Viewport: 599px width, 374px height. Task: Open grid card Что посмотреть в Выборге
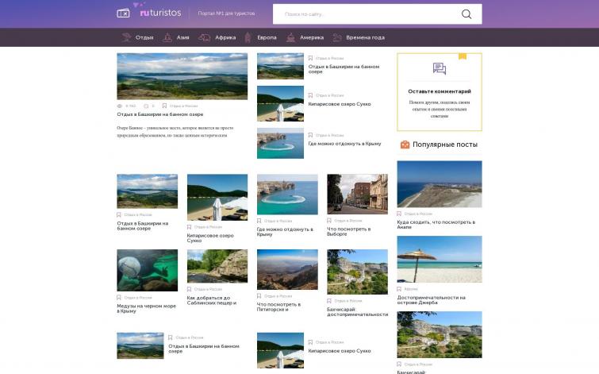point(349,231)
